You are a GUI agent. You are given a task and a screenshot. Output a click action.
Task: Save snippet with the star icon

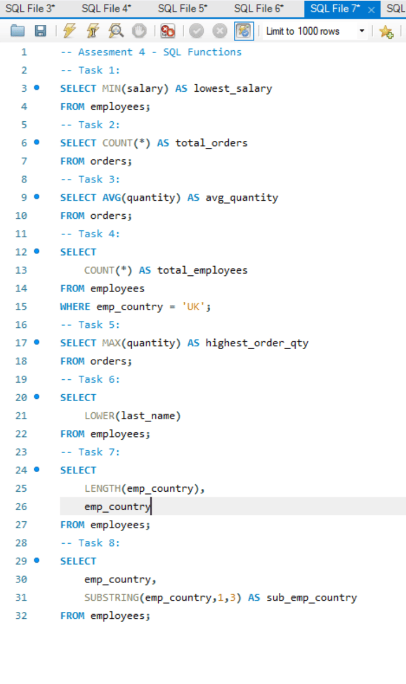tap(386, 31)
